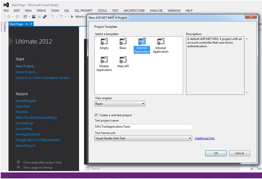Click the Description scrollbar up arrow
This screenshot has height=179, width=262.
click(x=247, y=39)
